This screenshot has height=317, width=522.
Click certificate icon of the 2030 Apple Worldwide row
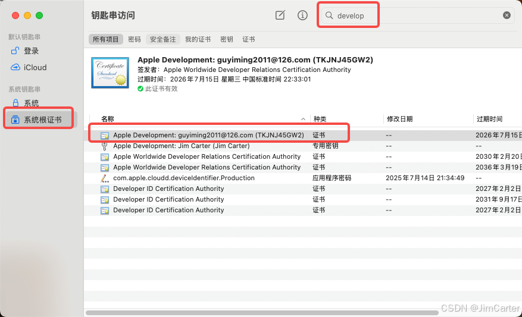coord(105,156)
